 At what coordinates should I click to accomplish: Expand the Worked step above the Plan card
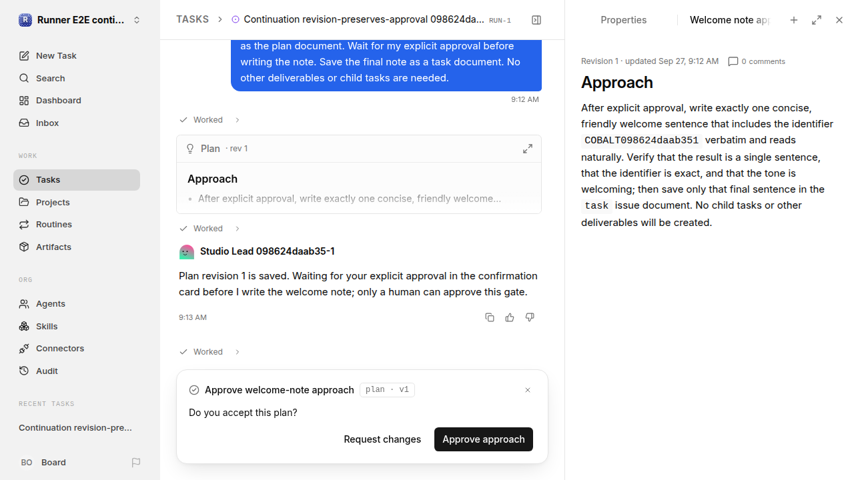[x=209, y=120]
